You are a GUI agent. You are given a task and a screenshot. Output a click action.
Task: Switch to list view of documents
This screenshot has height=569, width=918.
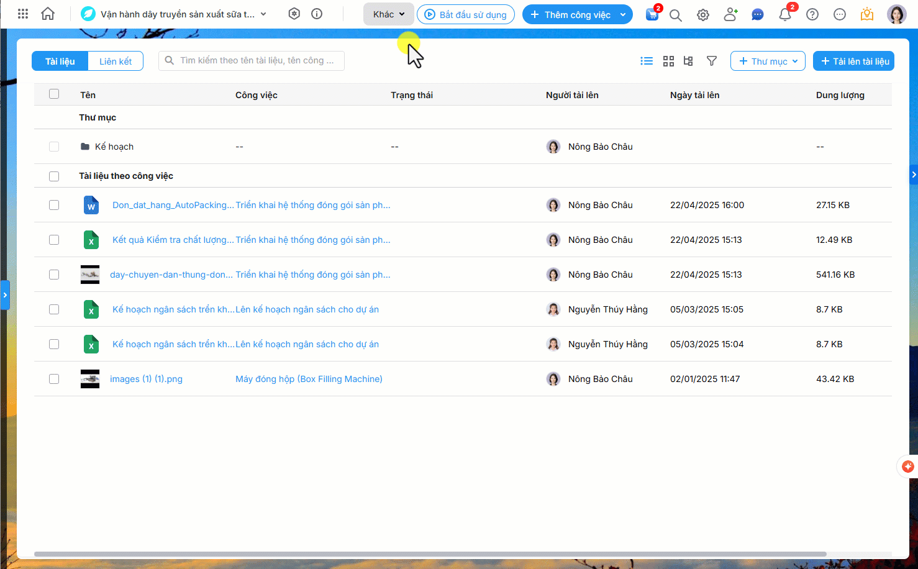pyautogui.click(x=647, y=61)
